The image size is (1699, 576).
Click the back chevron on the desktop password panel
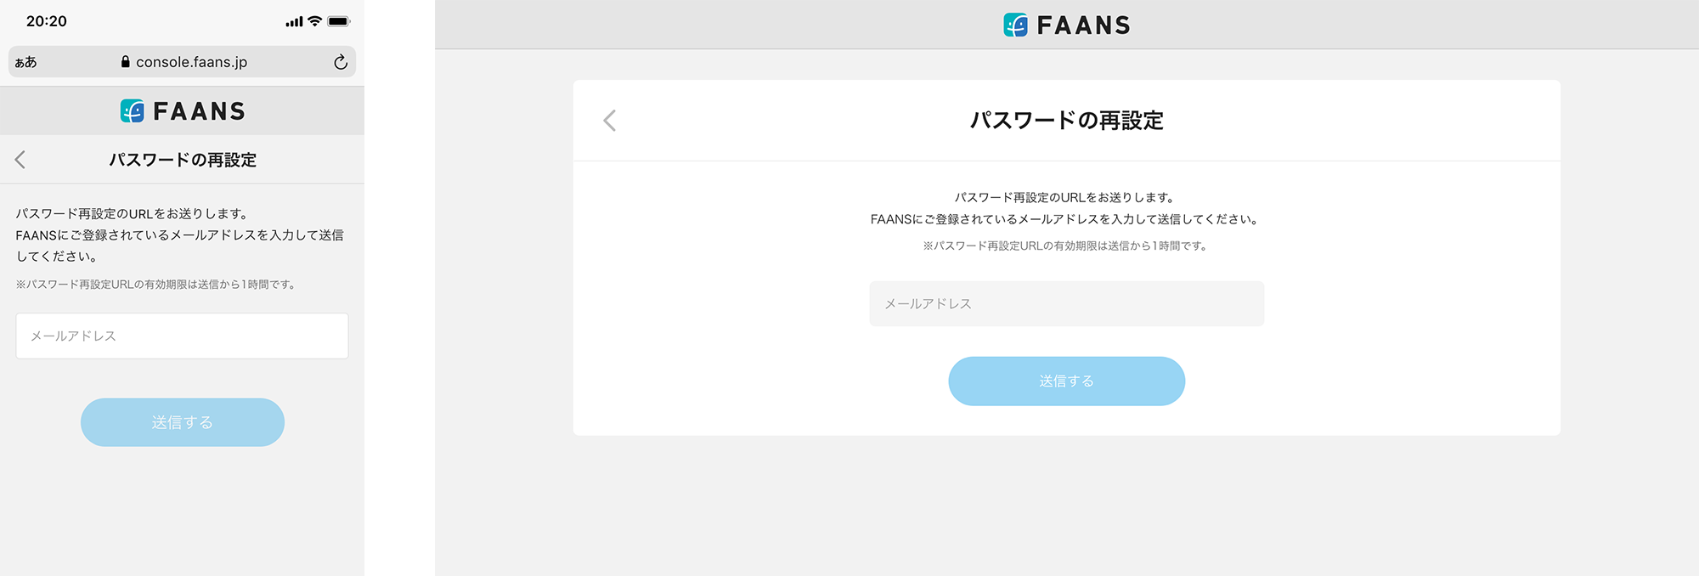pos(609,121)
